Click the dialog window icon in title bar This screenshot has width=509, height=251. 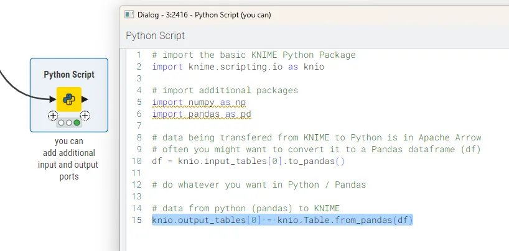[129, 14]
